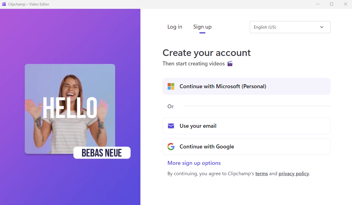Open the privacy policy link
The image size is (352, 205).
[294, 174]
